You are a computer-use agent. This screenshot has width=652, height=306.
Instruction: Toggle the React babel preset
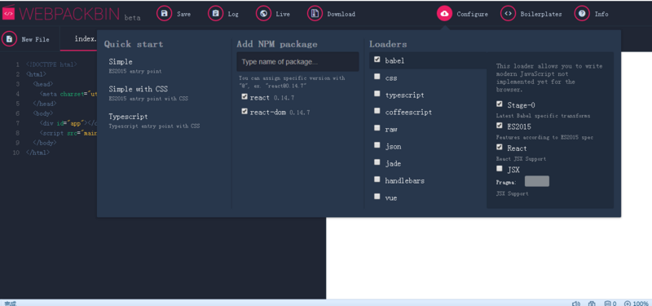500,147
